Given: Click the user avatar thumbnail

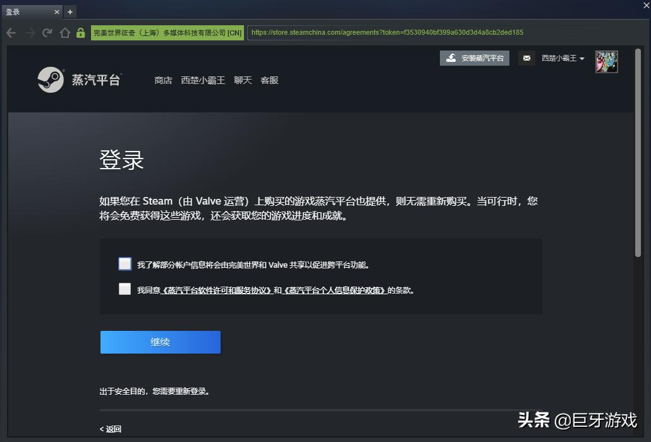Looking at the screenshot, I should [606, 61].
